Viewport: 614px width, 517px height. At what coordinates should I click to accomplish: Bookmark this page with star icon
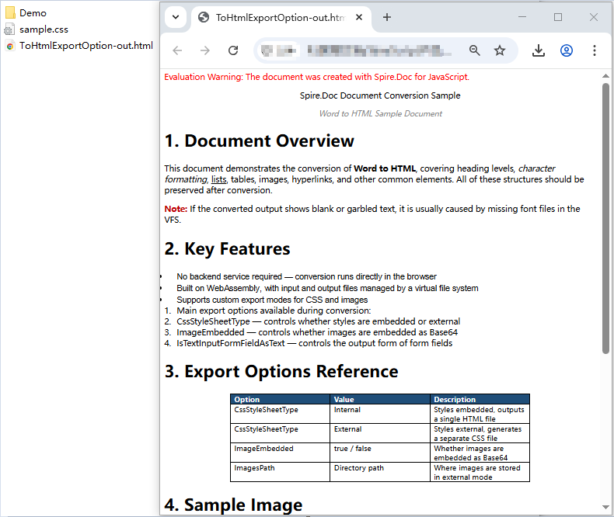[x=499, y=50]
